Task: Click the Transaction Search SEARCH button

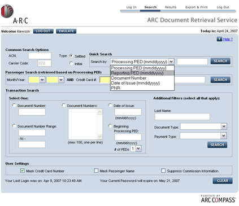Action: click(218, 145)
